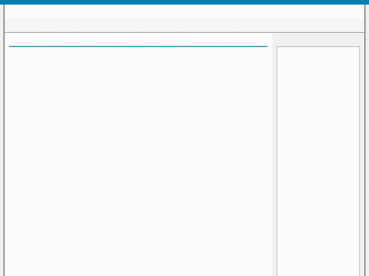Viewport: 369px width, 276px height.
Task: Click the gray sidebar header above box
Action: pyautogui.click(x=318, y=40)
